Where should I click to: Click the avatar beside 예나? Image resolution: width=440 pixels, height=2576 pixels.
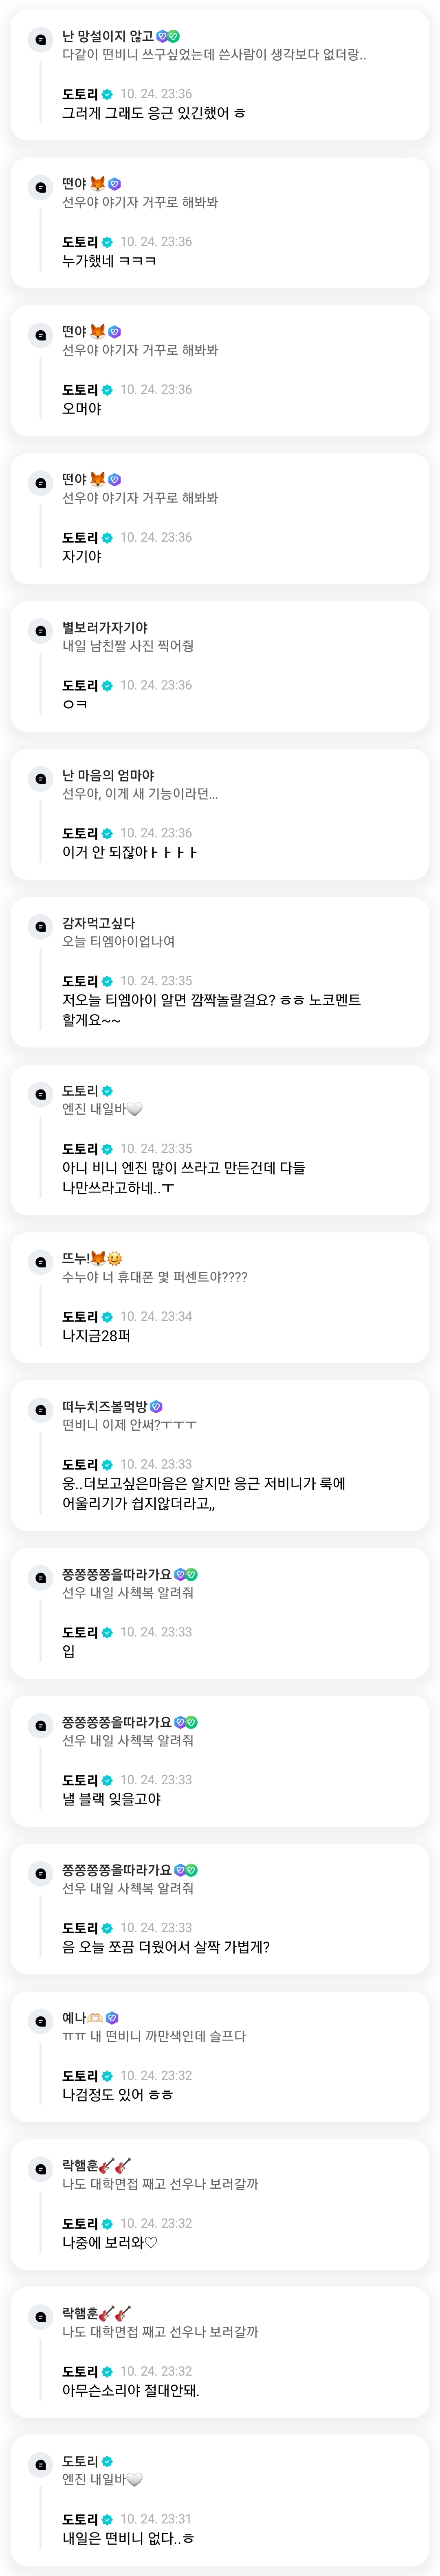[x=40, y=2021]
